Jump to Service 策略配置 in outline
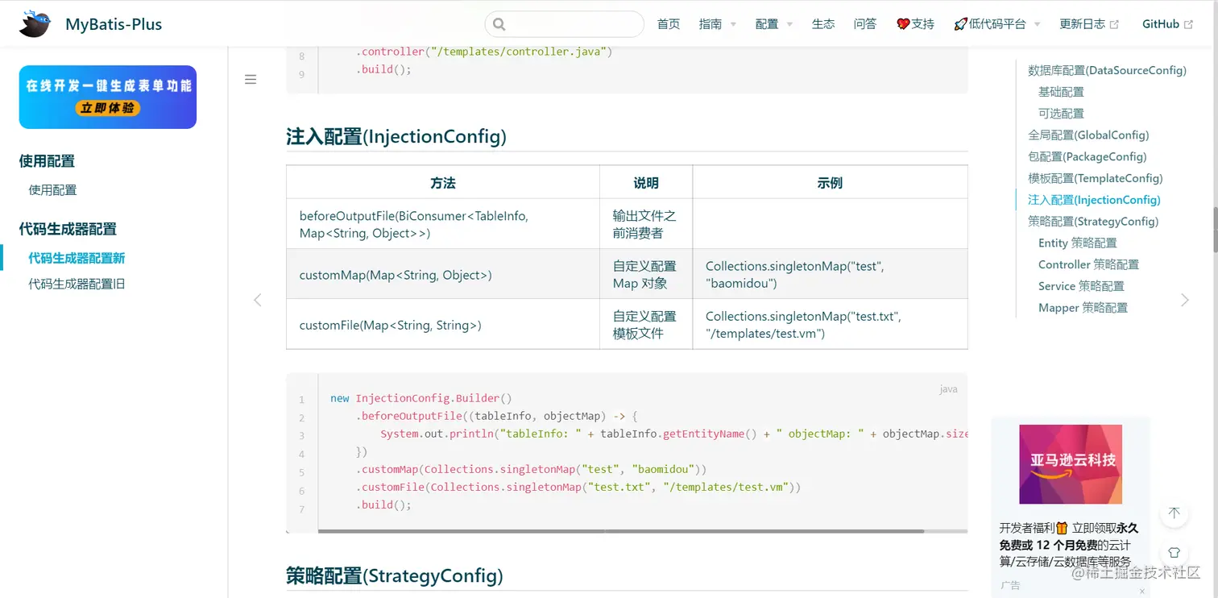The width and height of the screenshot is (1218, 598). (x=1081, y=286)
